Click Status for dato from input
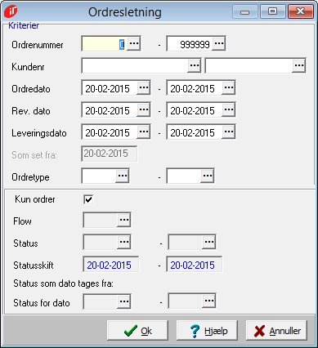Viewport: 318px width, 348px height. tap(101, 301)
